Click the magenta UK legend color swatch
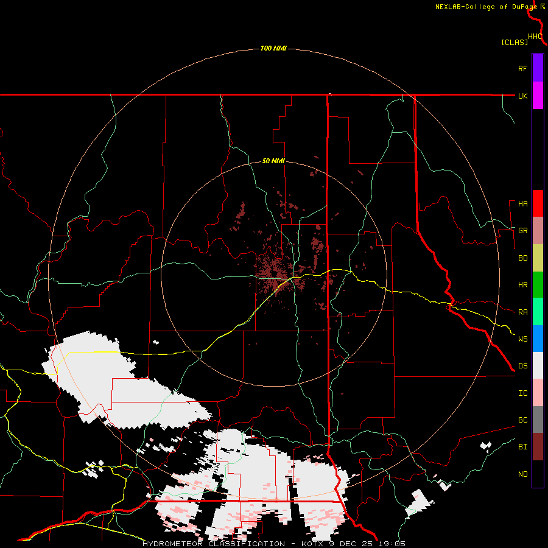The image size is (548, 548). tap(538, 96)
